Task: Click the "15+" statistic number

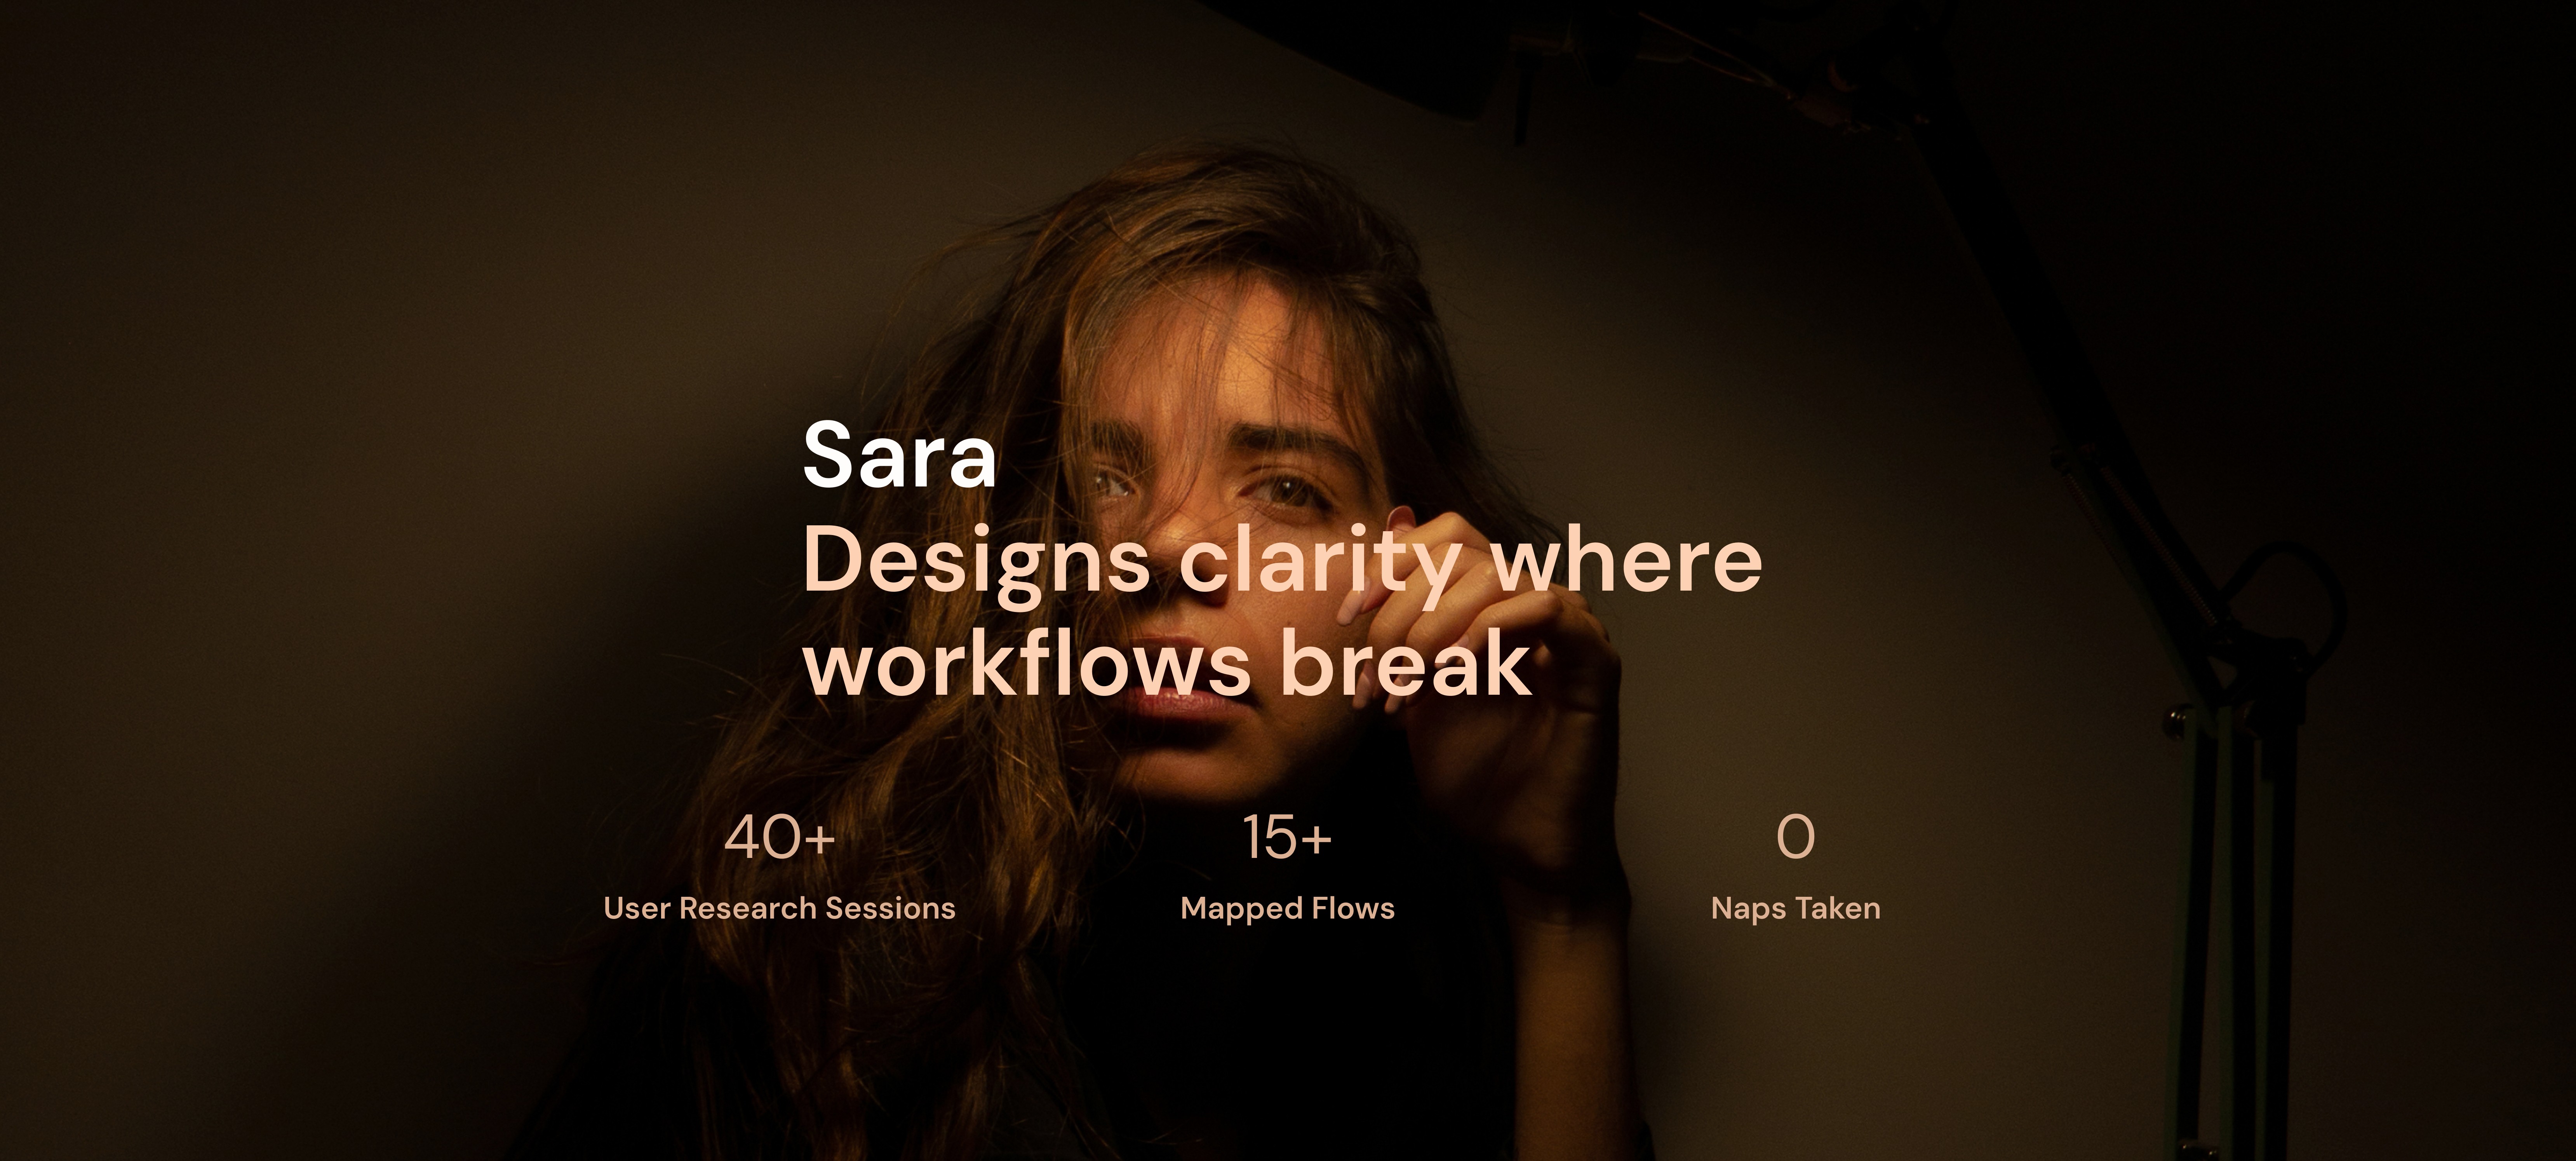Action: [1287, 837]
